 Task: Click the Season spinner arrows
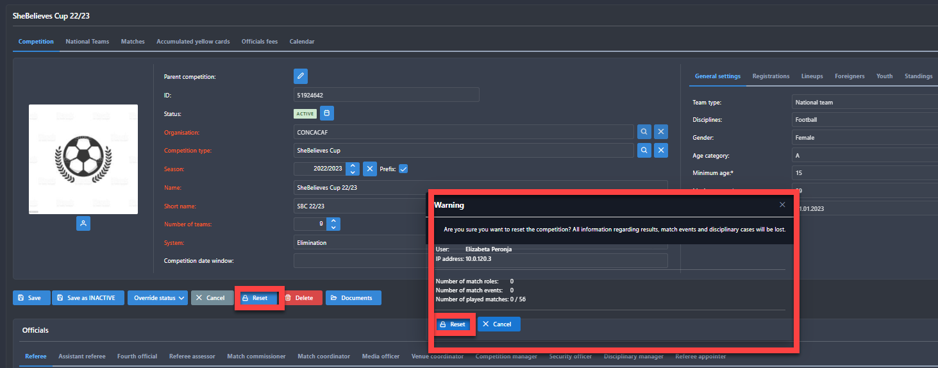coord(352,169)
